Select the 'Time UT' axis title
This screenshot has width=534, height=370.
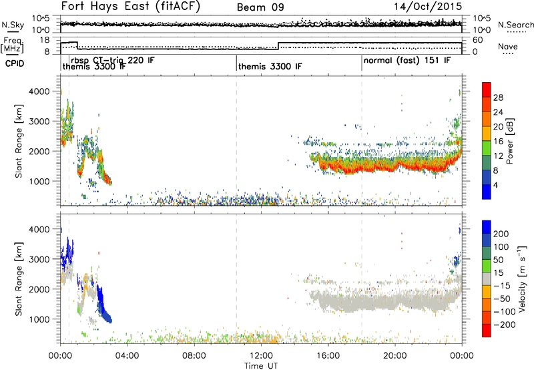pos(261,366)
